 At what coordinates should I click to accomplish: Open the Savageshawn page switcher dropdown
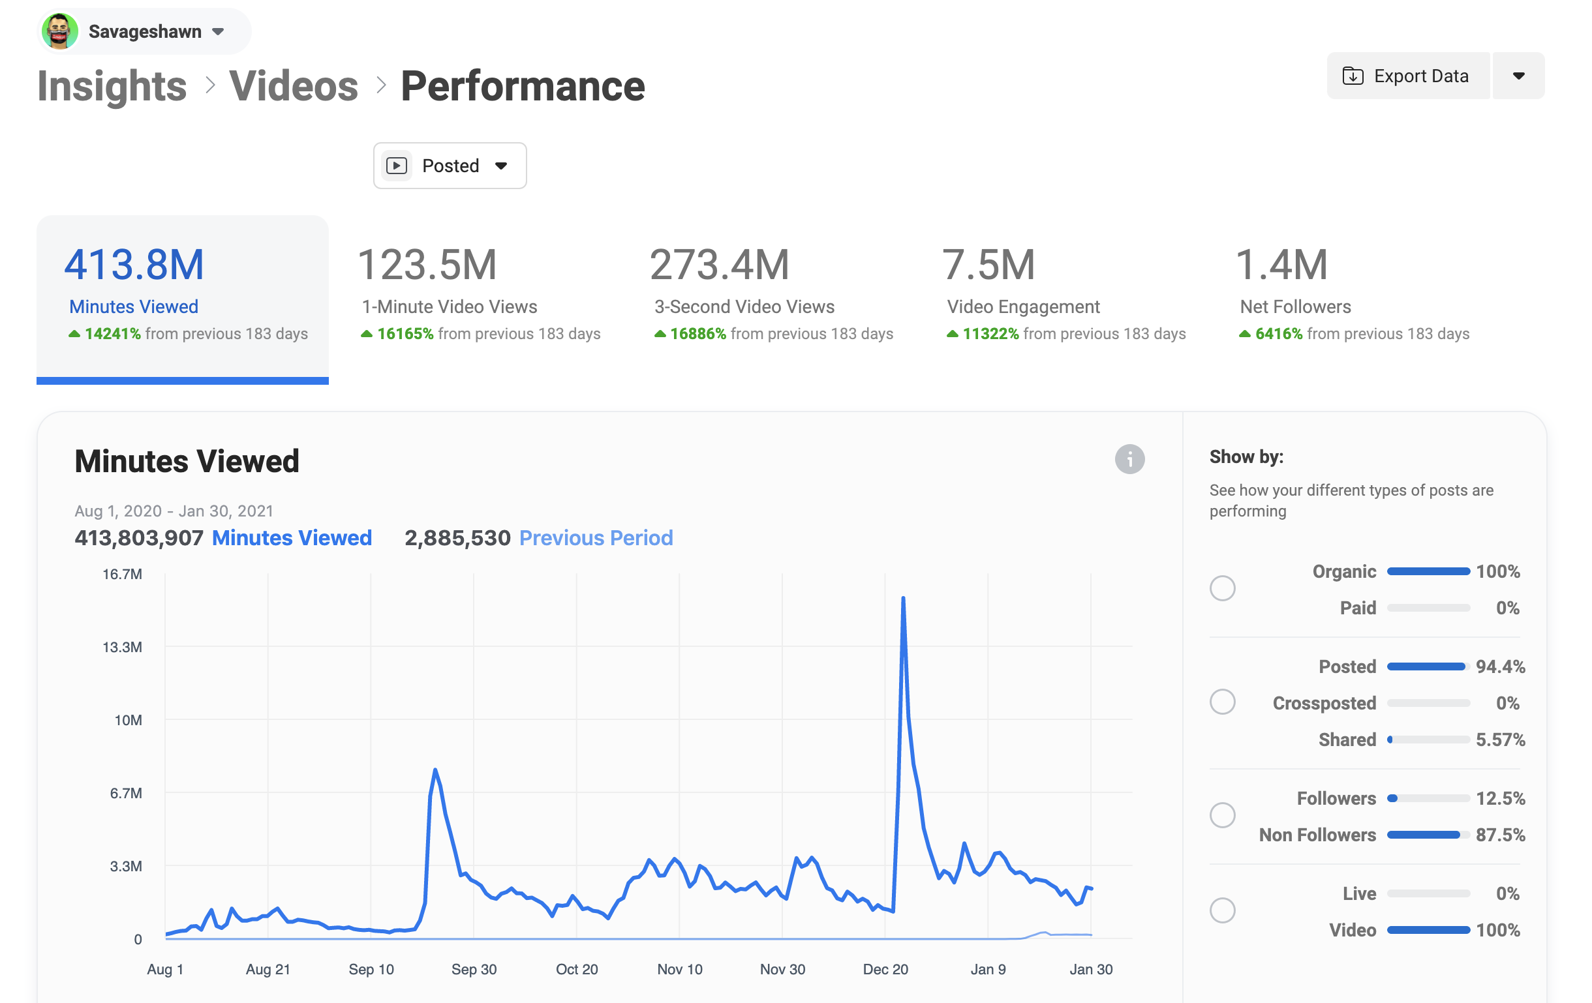tap(218, 31)
